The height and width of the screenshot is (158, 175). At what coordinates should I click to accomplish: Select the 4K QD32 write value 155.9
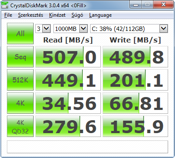pos(135,126)
